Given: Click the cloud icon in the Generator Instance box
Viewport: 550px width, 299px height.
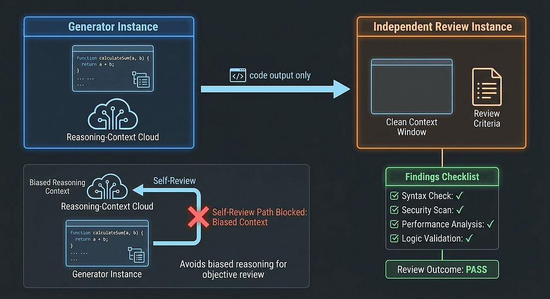Looking at the screenshot, I should [x=113, y=114].
